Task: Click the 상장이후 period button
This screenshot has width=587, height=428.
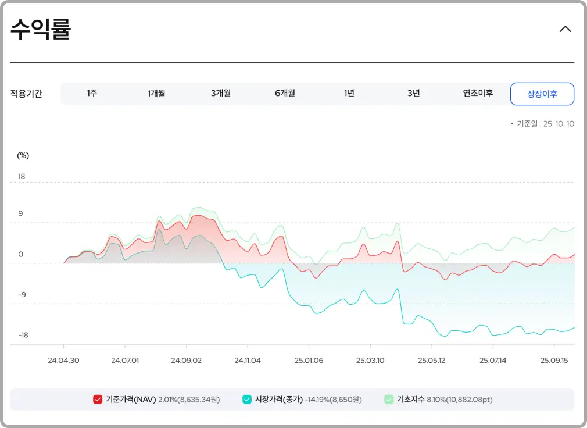Action: (x=542, y=94)
